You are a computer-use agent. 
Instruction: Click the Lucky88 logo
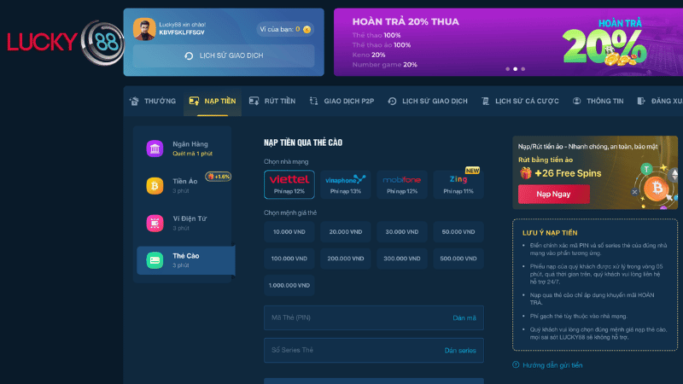point(66,42)
